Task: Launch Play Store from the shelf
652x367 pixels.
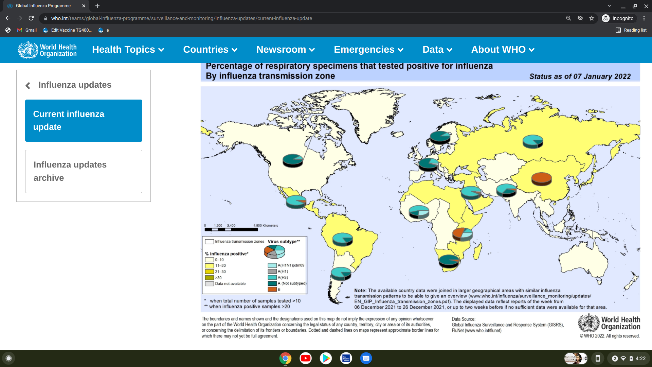Action: 326,358
